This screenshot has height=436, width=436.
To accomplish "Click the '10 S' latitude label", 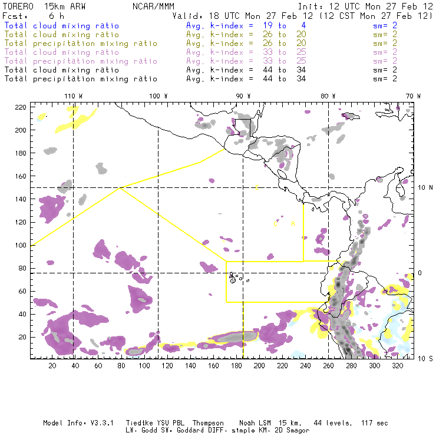I will tap(425, 359).
